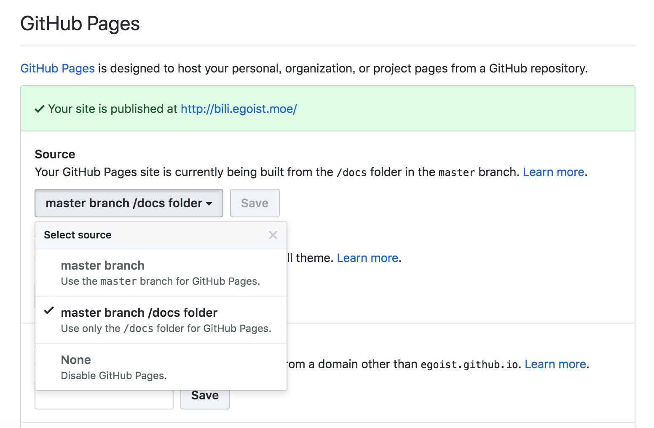Image resolution: width=654 pixels, height=428 pixels.
Task: Click the green checkmark in published banner
Action: click(40, 109)
